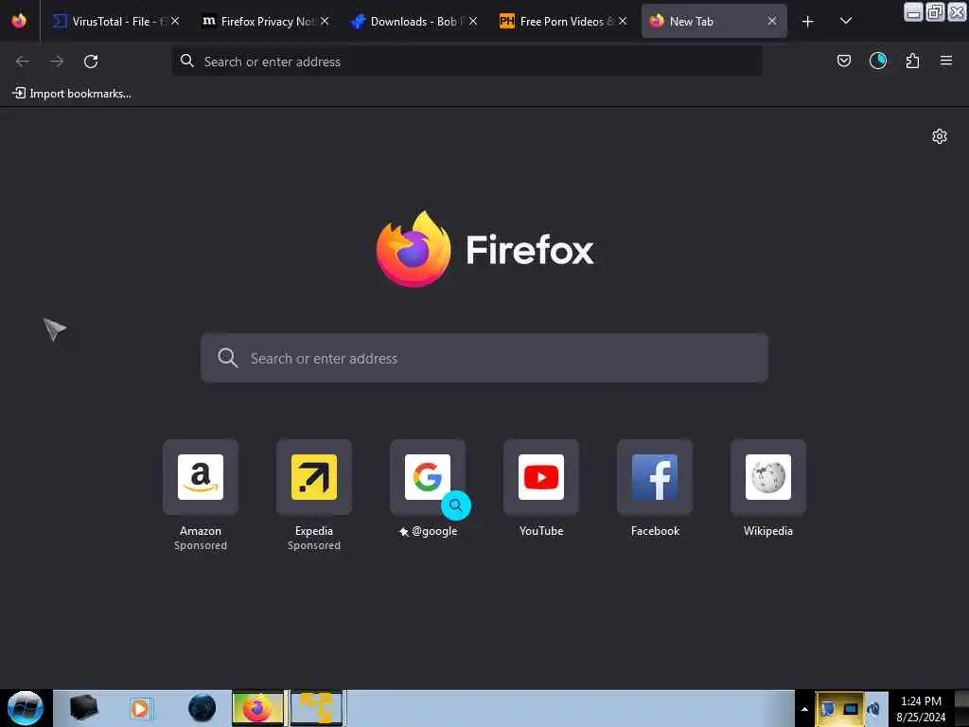This screenshot has width=969, height=727.
Task: Click the network monitor tray icon
Action: click(851, 709)
